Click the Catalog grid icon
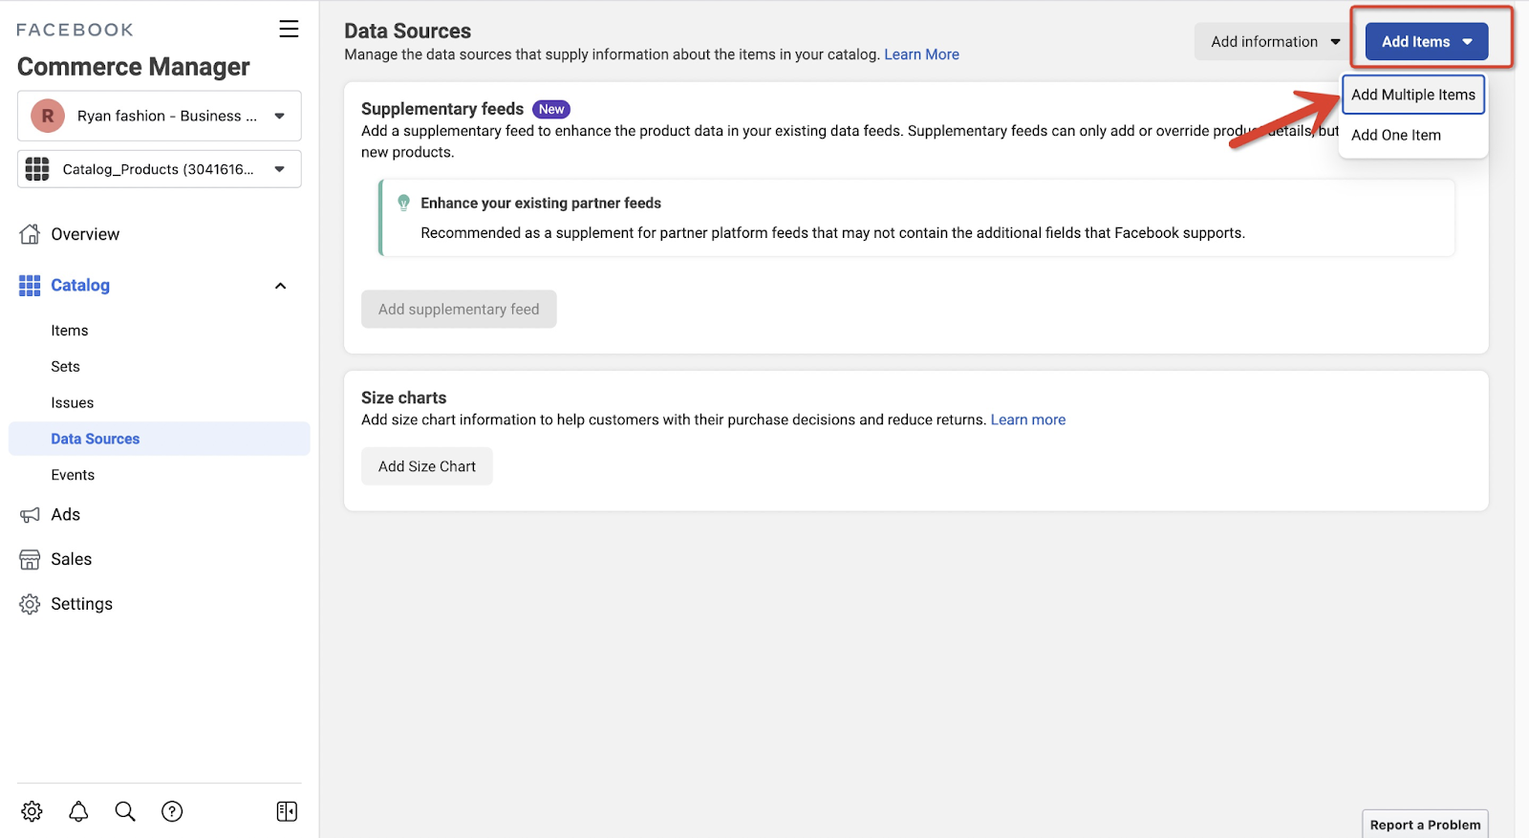This screenshot has width=1529, height=838. point(30,286)
